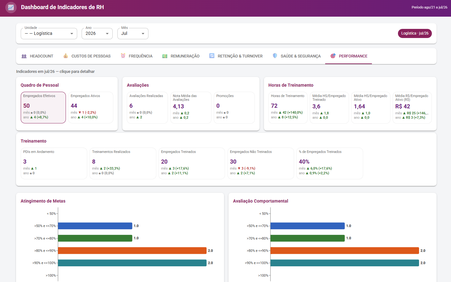Open the Horas de Treinamento indicator card
Image resolution: width=451 pixels, height=282 pixels.
coord(288,108)
